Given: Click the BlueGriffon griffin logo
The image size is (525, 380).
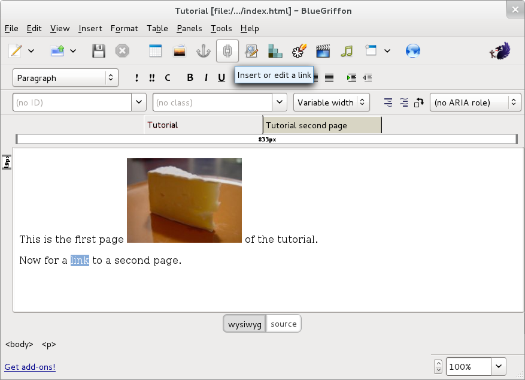Looking at the screenshot, I should pos(500,51).
